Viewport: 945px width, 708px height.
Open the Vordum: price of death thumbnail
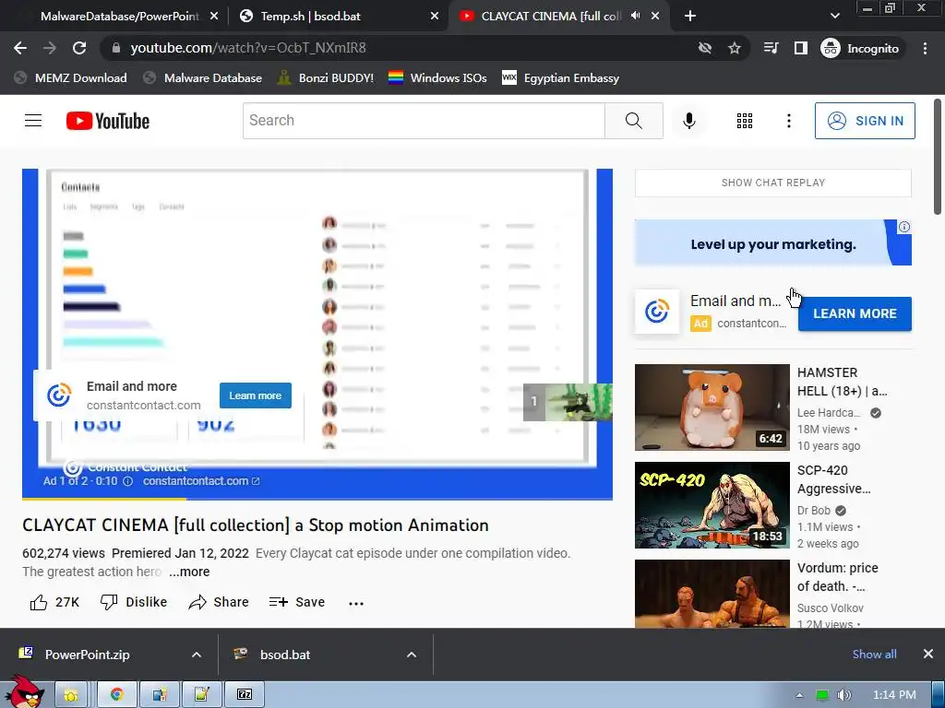coord(712,594)
